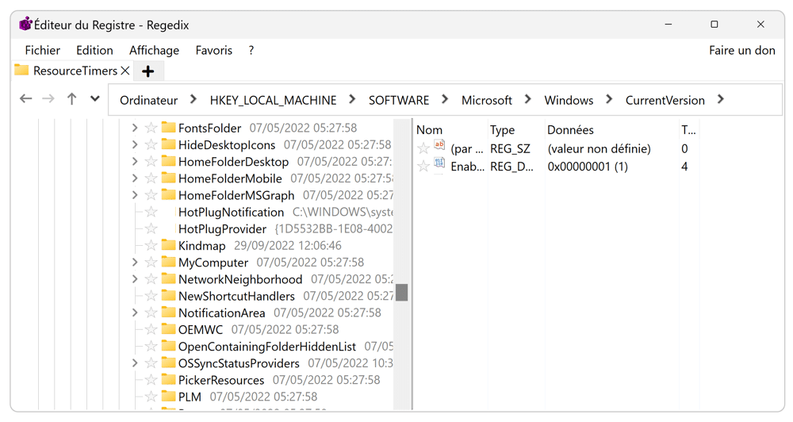Click Microsoft in the address path
Screen dimensions: 793x422
pos(487,100)
